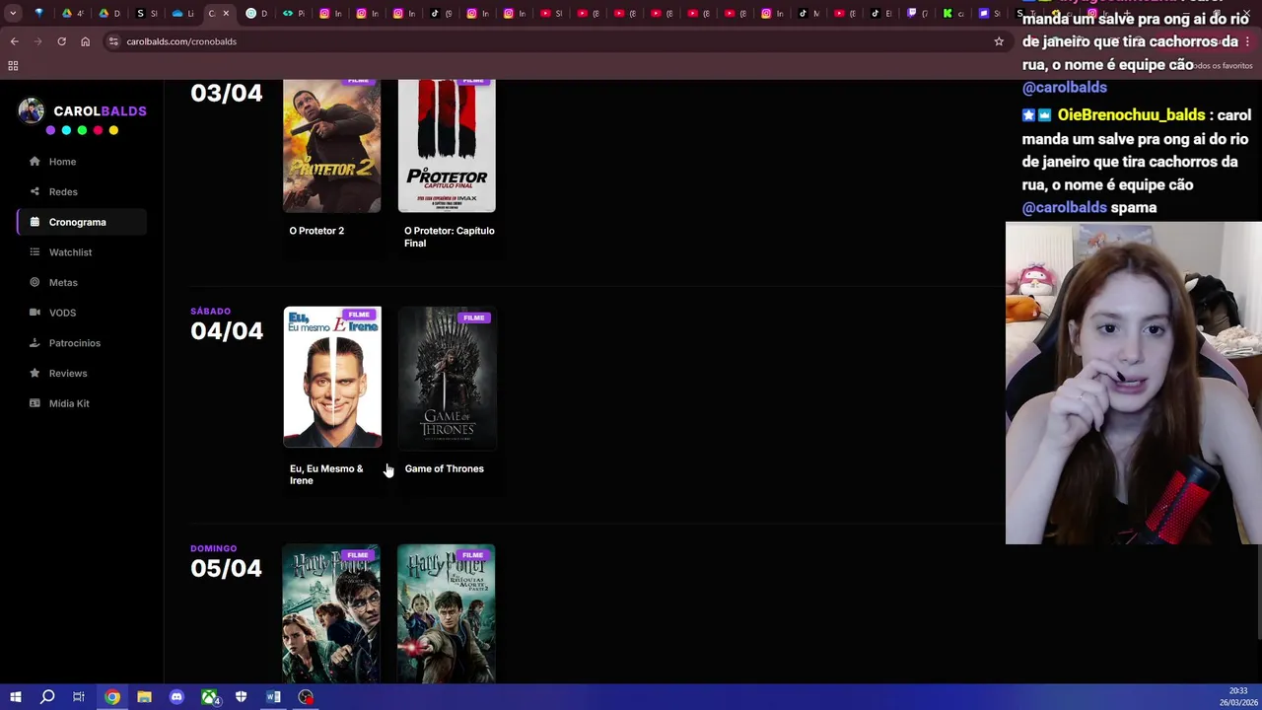The width and height of the screenshot is (1262, 710).
Task: Open Windows taskbar search
Action: point(46,697)
